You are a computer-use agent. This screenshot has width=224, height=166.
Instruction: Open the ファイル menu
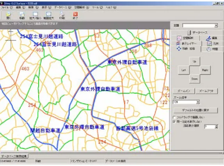click(x=7, y=7)
